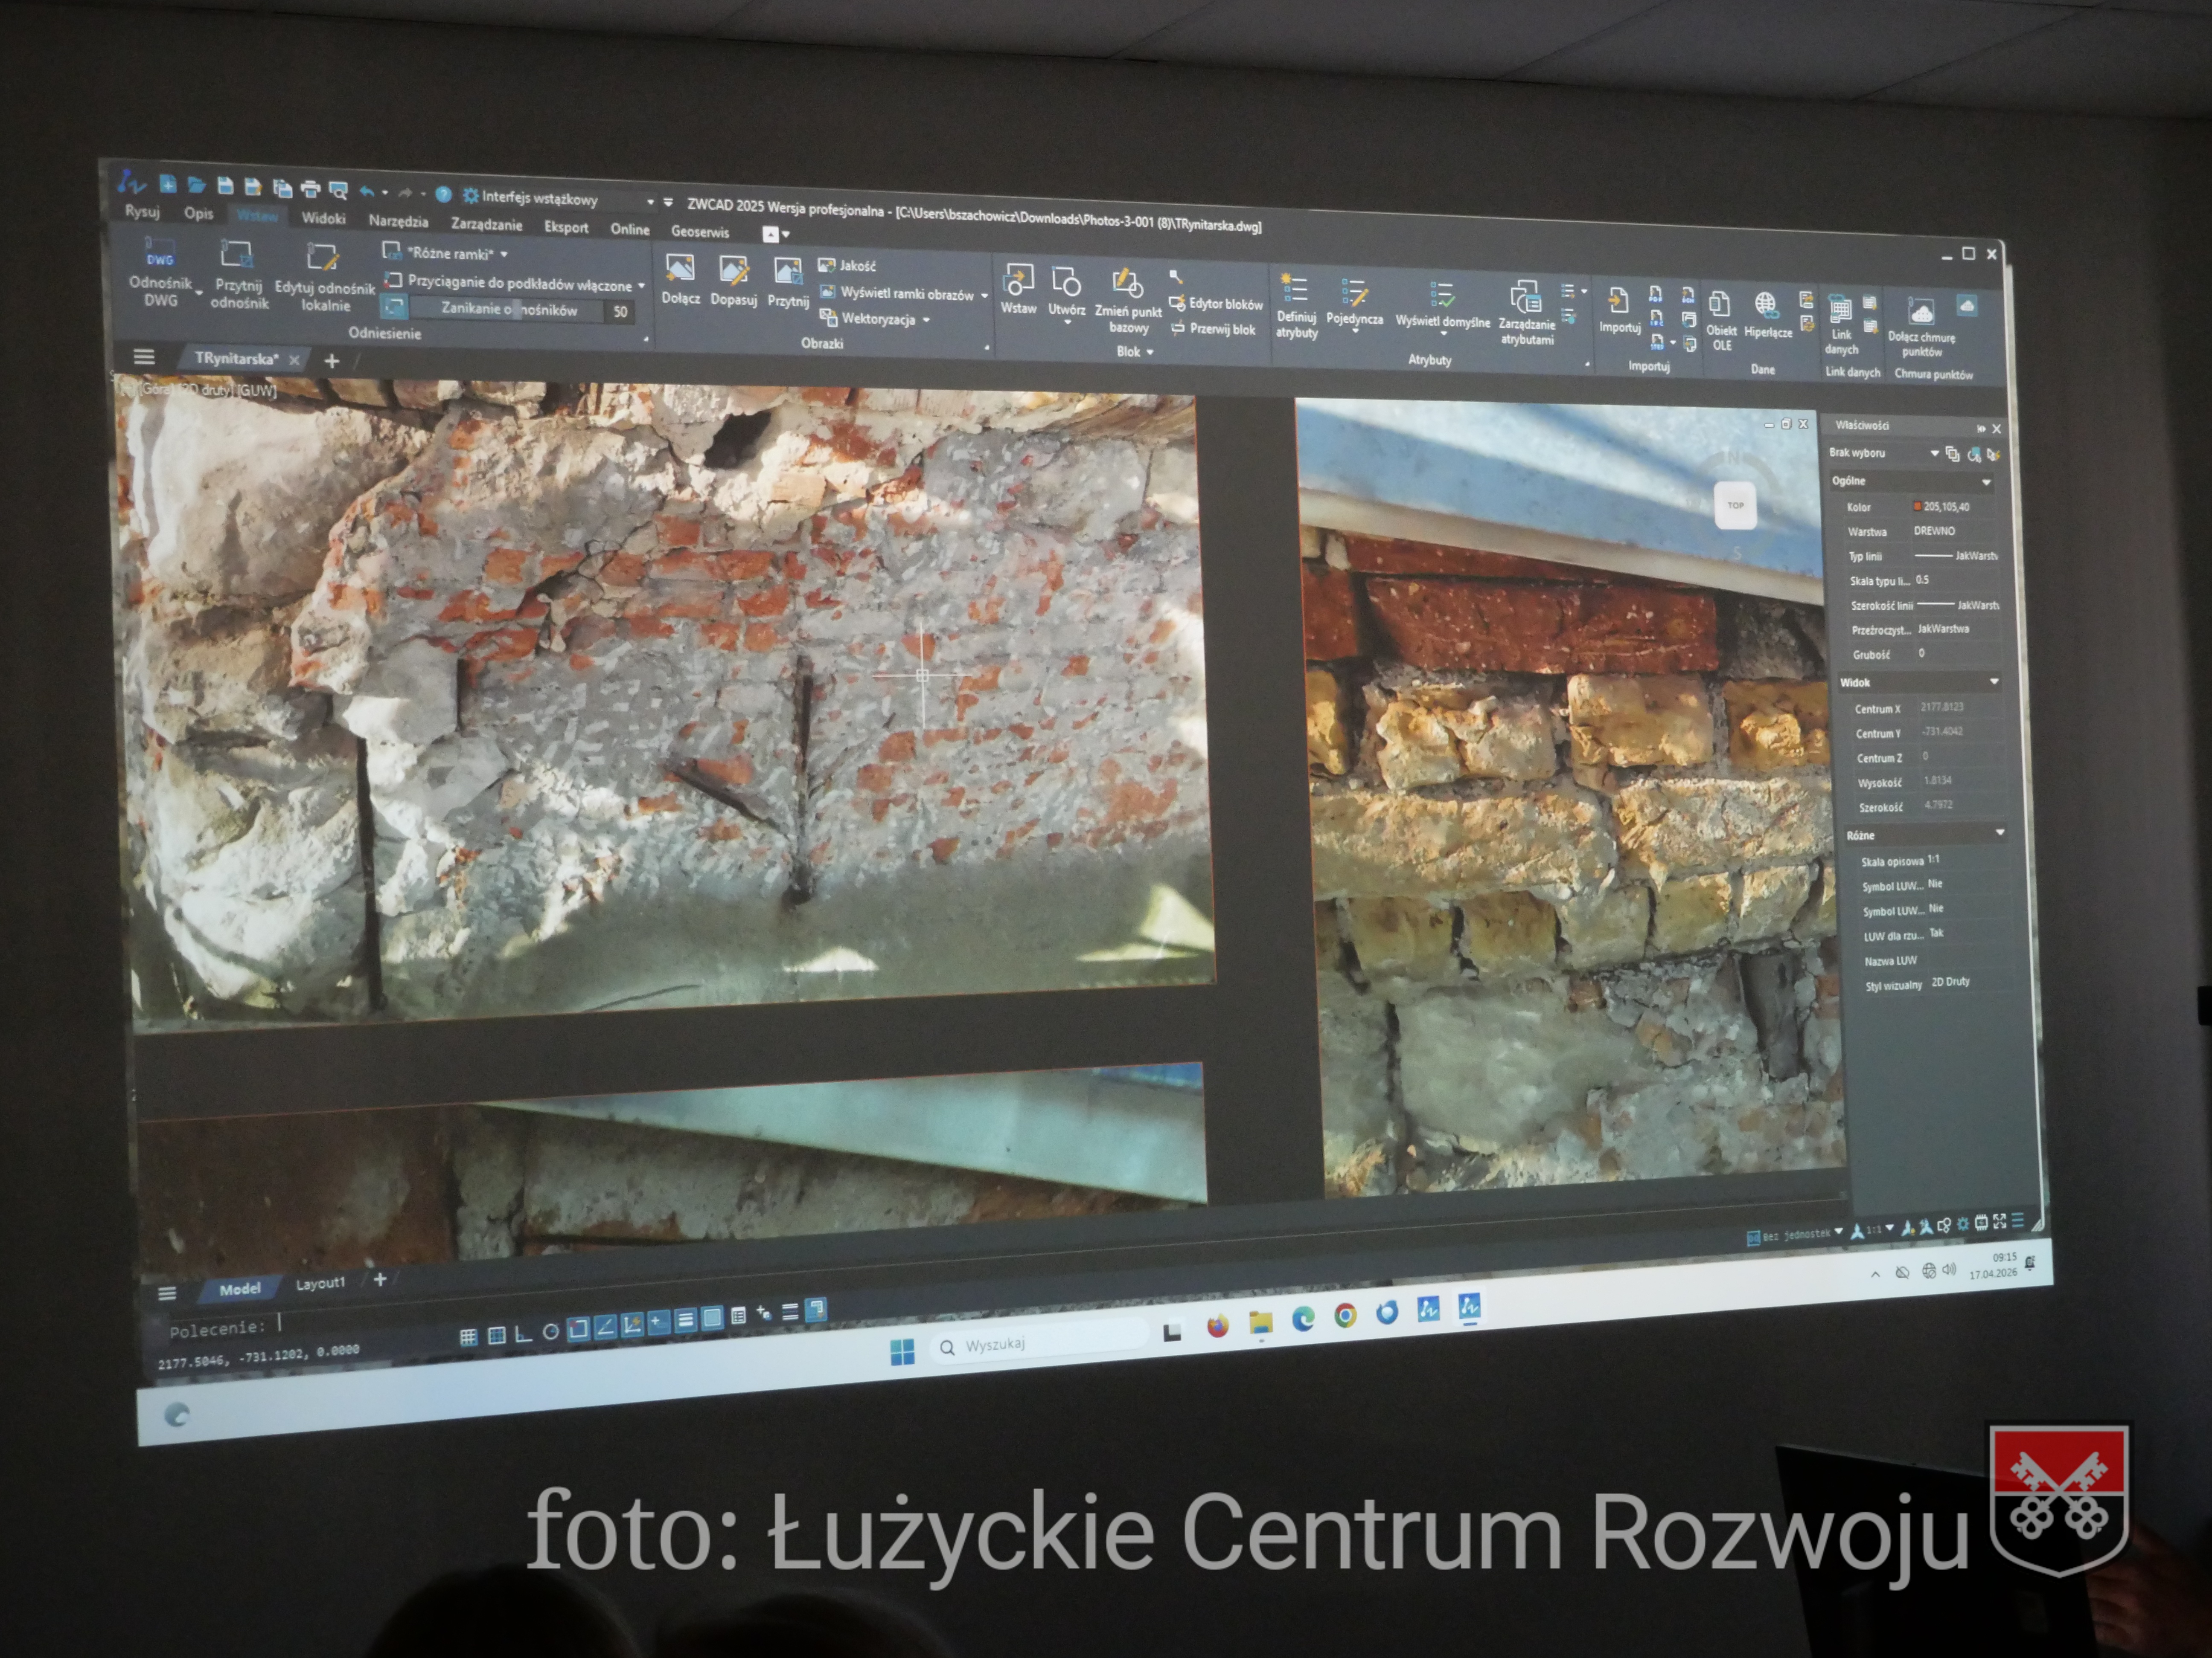2212x1658 pixels.
Task: Click the Wstaw block insert icon
Action: [x=1018, y=280]
